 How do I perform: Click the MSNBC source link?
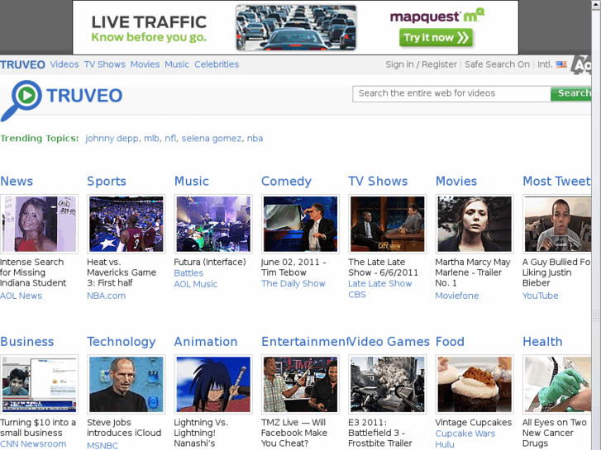(103, 445)
